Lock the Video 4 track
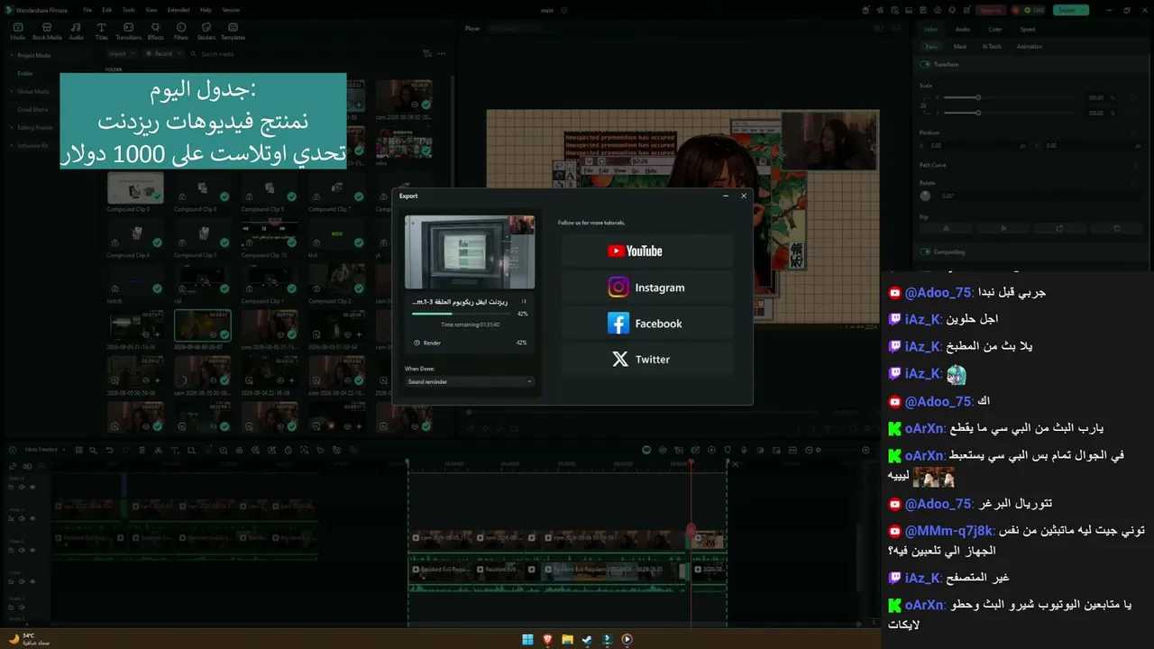Viewport: 1154px width, 649px height. click(12, 487)
